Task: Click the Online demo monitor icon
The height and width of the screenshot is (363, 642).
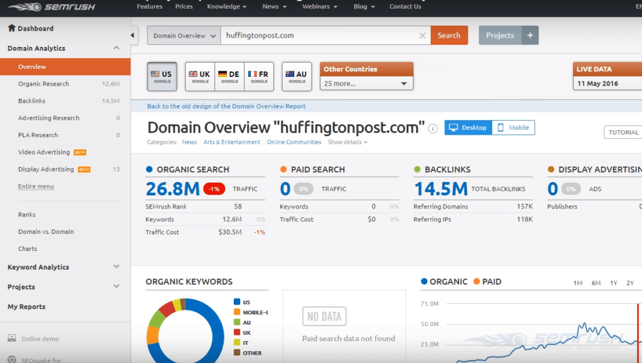Action: pos(12,338)
